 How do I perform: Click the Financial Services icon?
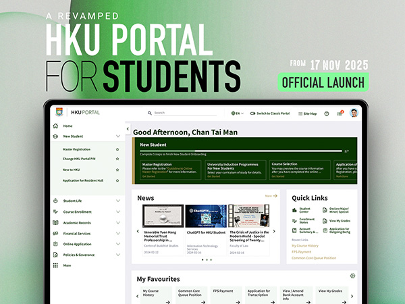click(55, 234)
